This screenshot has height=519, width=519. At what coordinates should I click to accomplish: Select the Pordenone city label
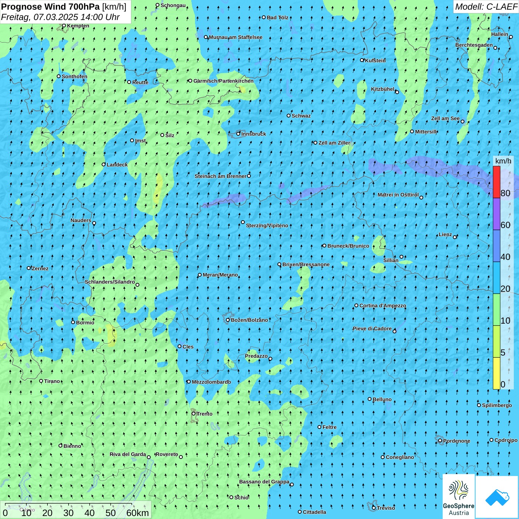coord(456,441)
